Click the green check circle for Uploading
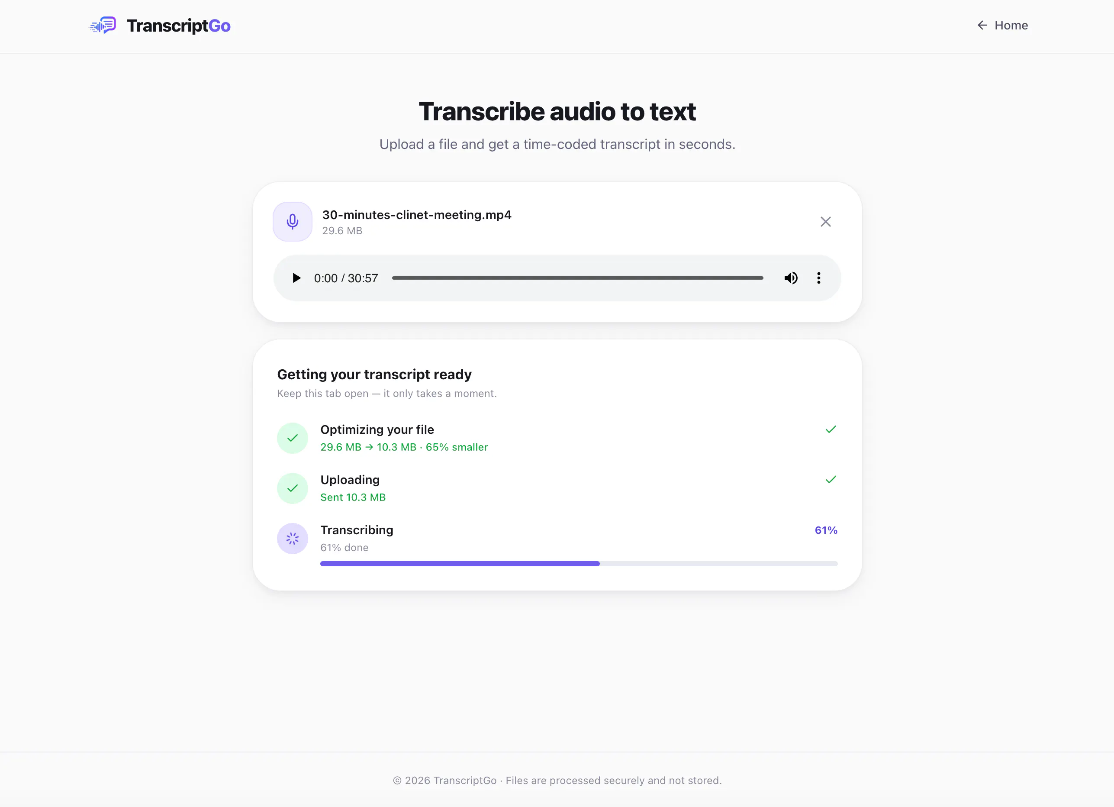This screenshot has height=807, width=1114. [292, 488]
